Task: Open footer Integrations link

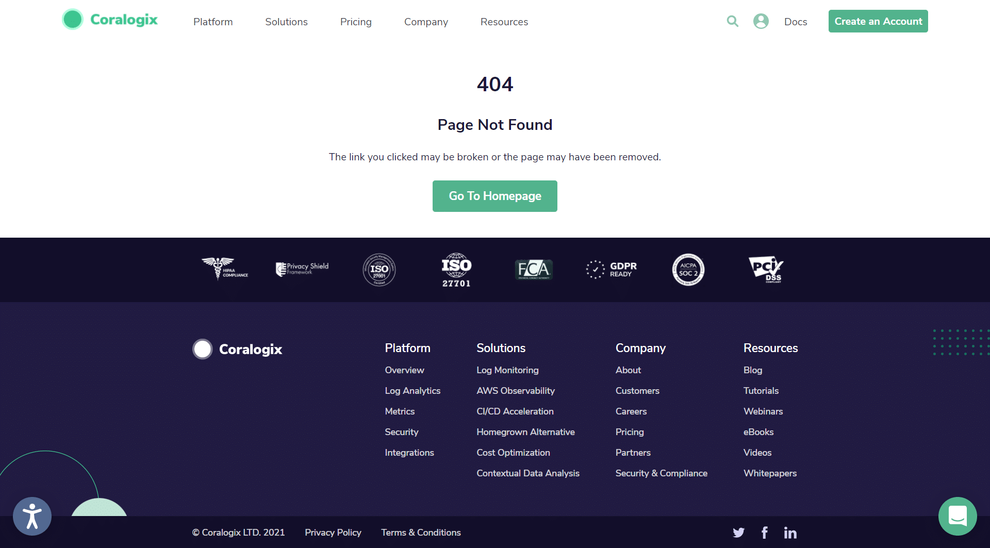Action: pyautogui.click(x=409, y=453)
